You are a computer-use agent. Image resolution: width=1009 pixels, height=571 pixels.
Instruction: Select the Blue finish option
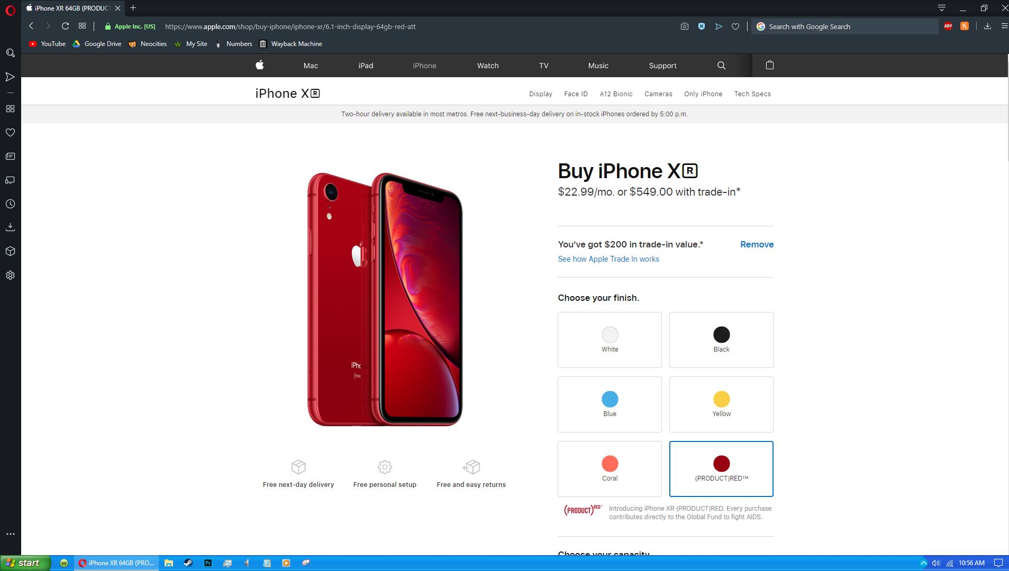[x=610, y=404]
